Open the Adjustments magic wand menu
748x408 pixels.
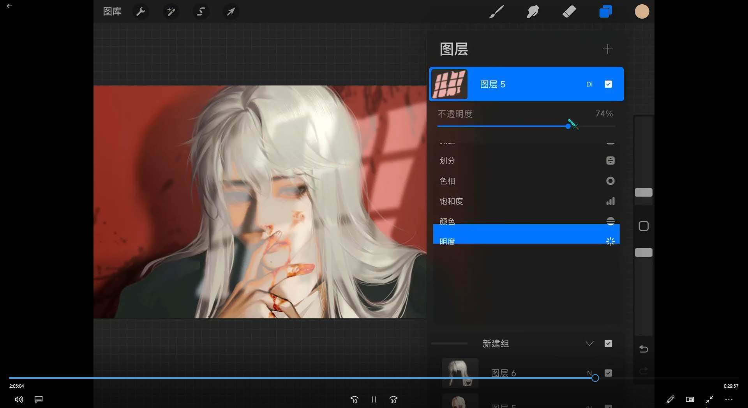[x=171, y=11]
